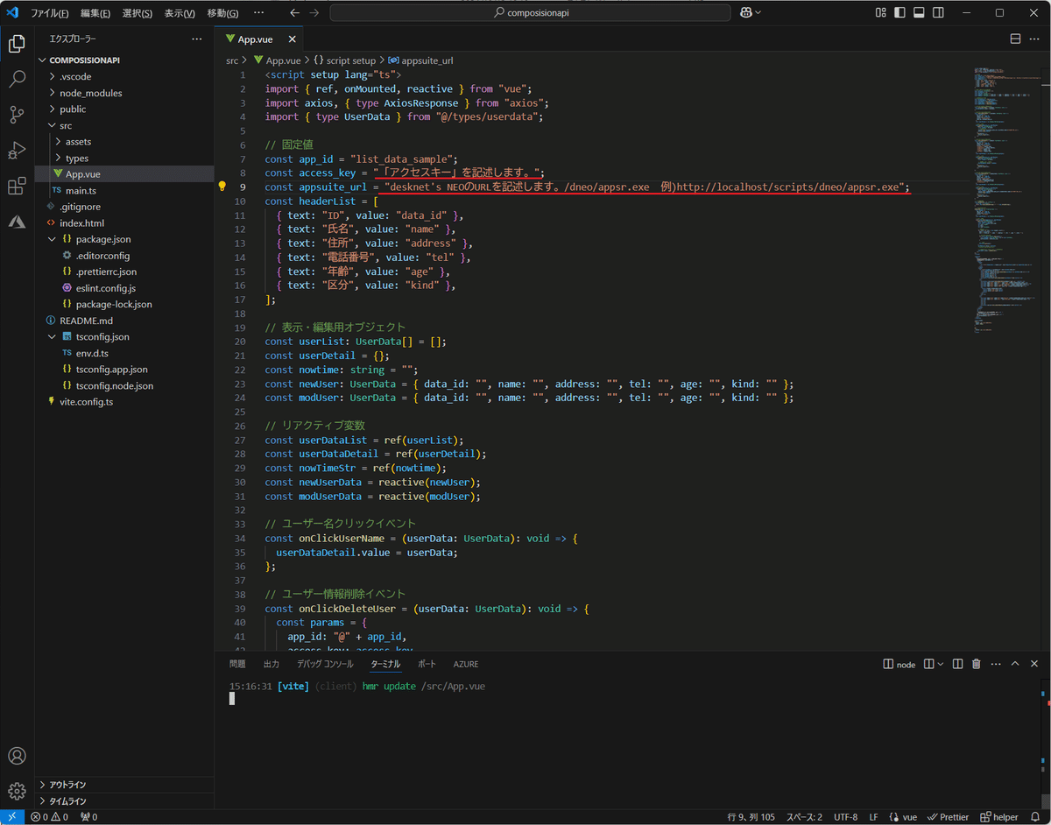Viewport: 1051px width, 825px height.
Task: Switch to the デバッグ コンソール tab
Action: tap(325, 663)
